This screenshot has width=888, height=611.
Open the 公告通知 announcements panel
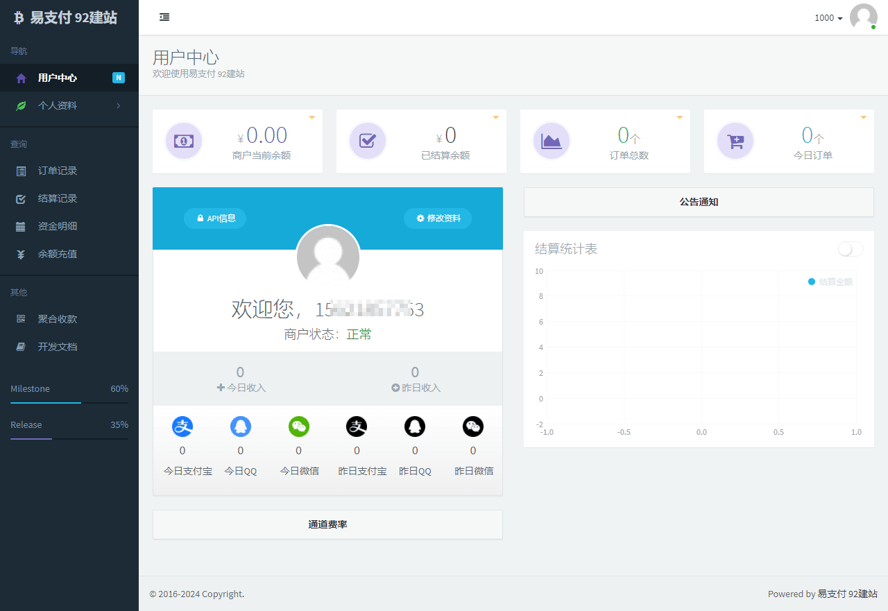(699, 201)
